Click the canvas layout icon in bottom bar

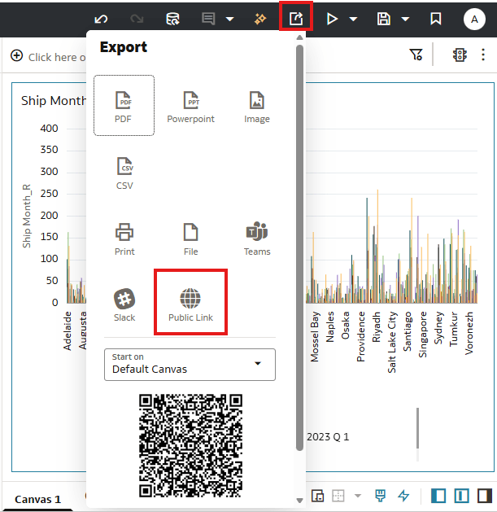pyautogui.click(x=317, y=496)
